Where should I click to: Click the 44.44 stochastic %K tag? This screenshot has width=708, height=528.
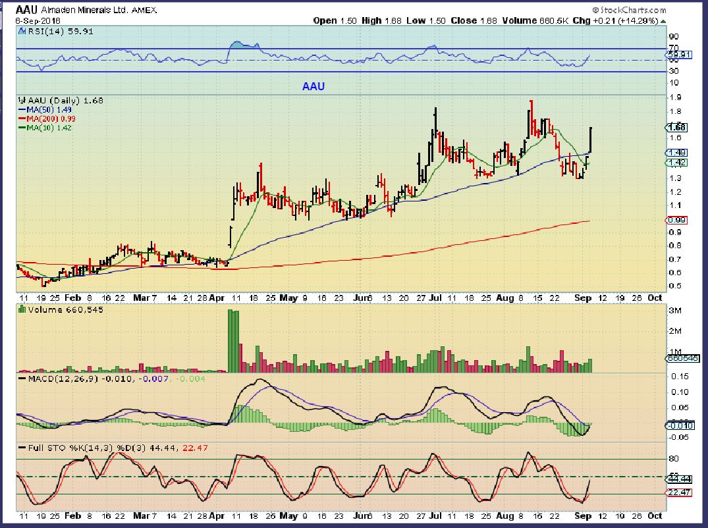click(x=679, y=479)
